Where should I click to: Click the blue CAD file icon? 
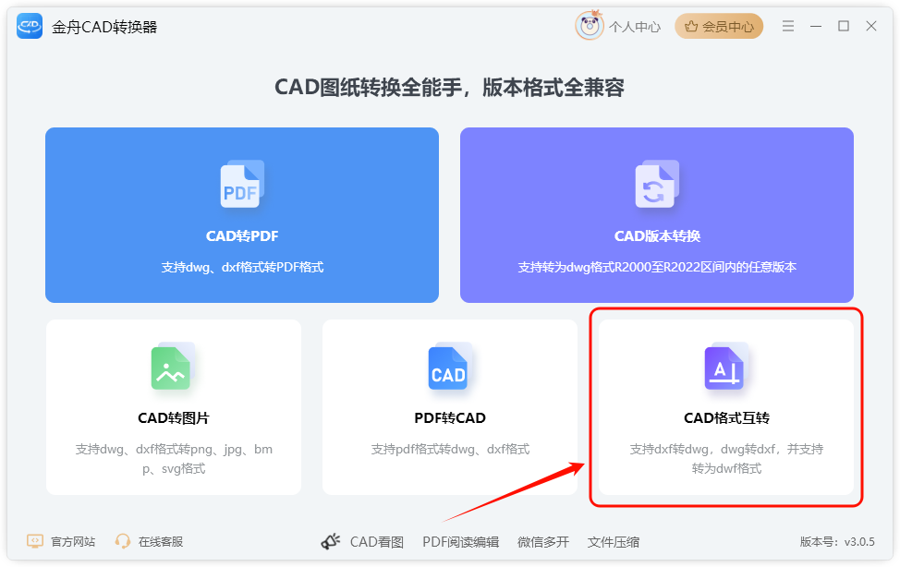(x=450, y=366)
